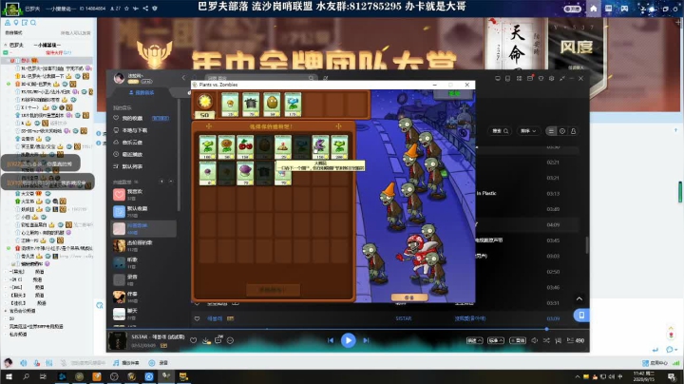684x384 pixels.
Task: Switch music player to mini mode
Action: 562,79
